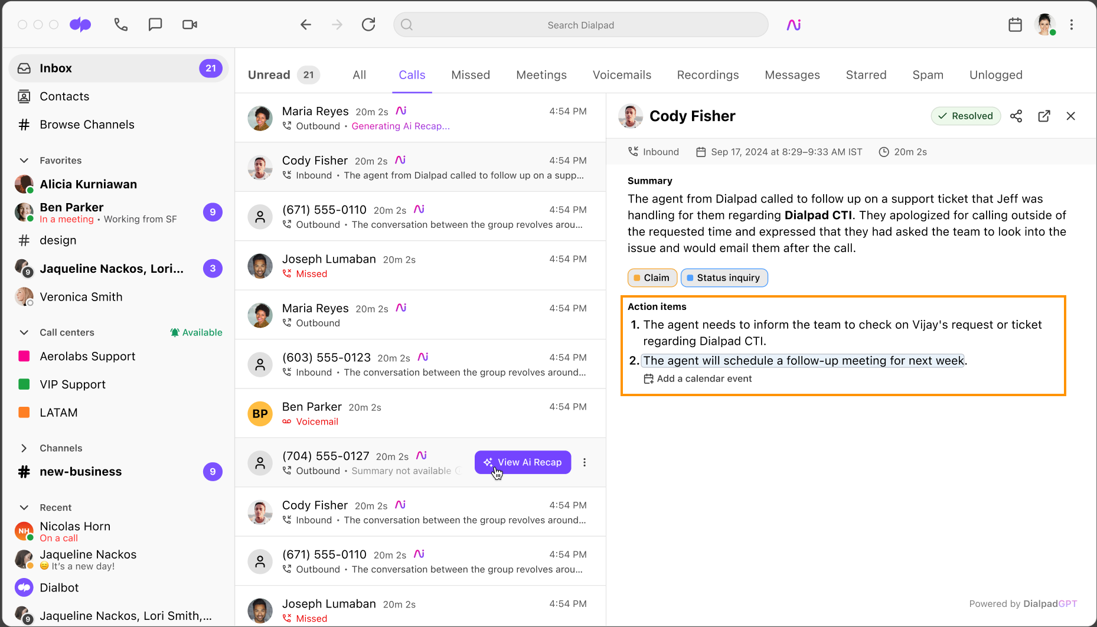Viewport: 1097px width, 627px height.
Task: Collapse the Recent section
Action: click(x=24, y=508)
